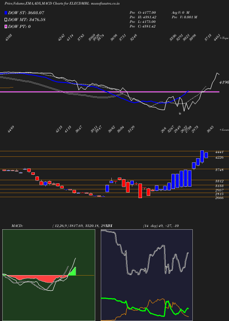Click the white DOW MT legend swatch
This screenshot has height=321, width=229.
point(6,20)
